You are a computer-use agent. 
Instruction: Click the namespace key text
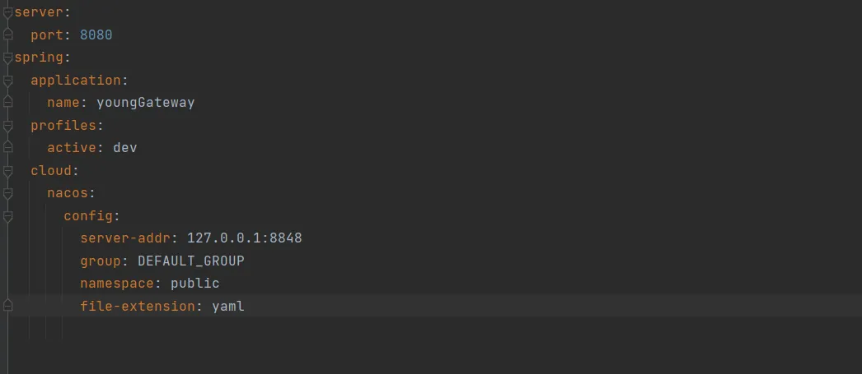(116, 284)
